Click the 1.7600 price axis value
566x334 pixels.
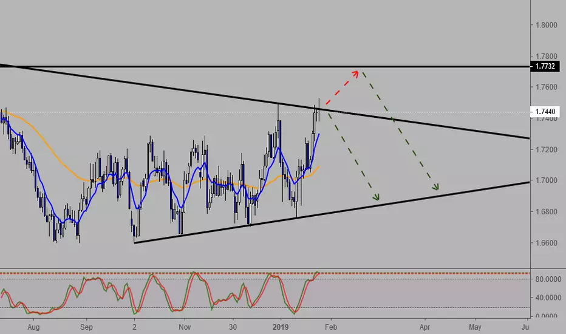tap(547, 87)
